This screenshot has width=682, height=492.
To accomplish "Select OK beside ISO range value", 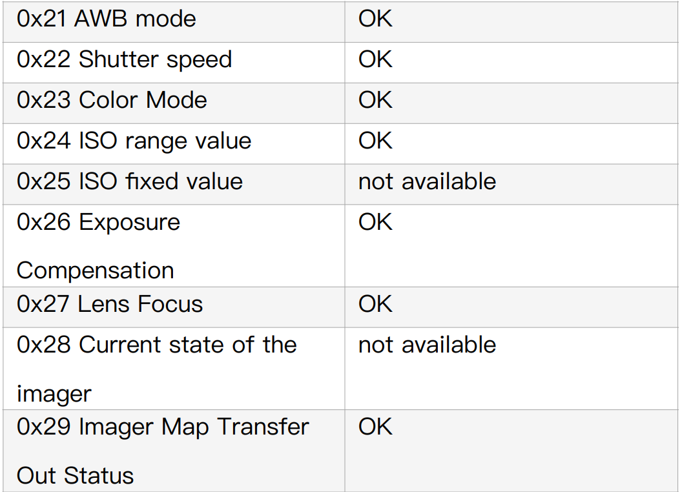I will coord(375,141).
